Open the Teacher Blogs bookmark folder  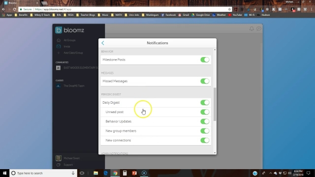click(x=86, y=15)
